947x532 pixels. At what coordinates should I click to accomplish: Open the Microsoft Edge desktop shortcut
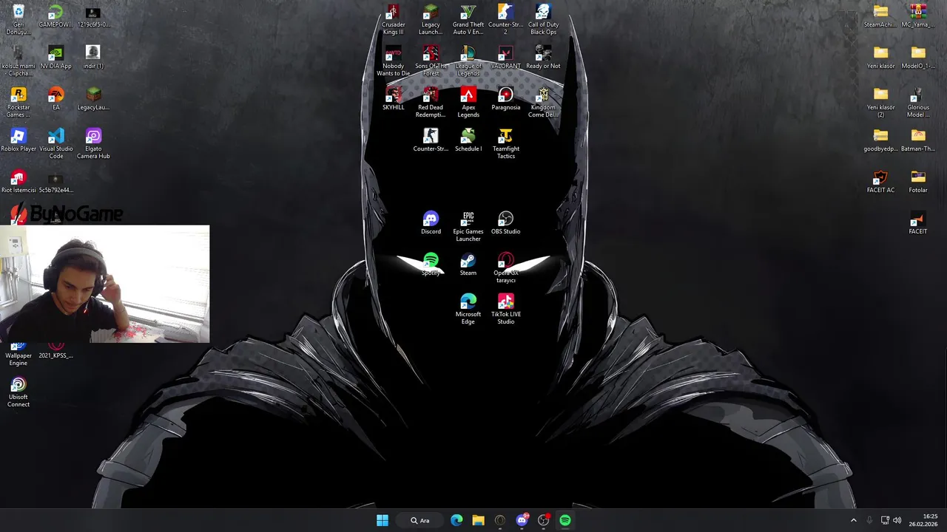click(468, 310)
